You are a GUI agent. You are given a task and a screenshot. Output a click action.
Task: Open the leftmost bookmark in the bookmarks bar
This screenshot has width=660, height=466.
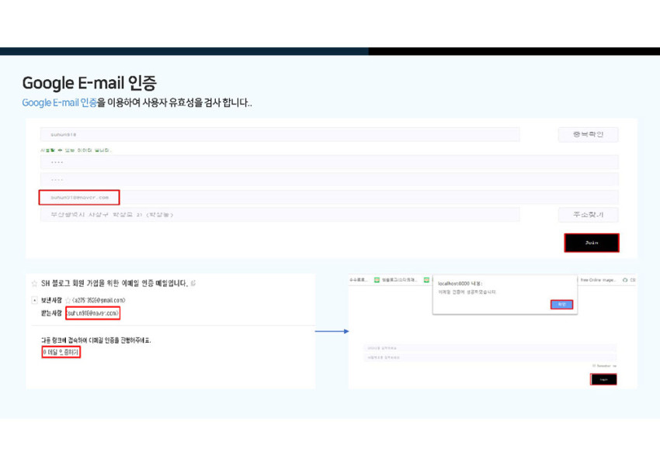pyautogui.click(x=358, y=280)
